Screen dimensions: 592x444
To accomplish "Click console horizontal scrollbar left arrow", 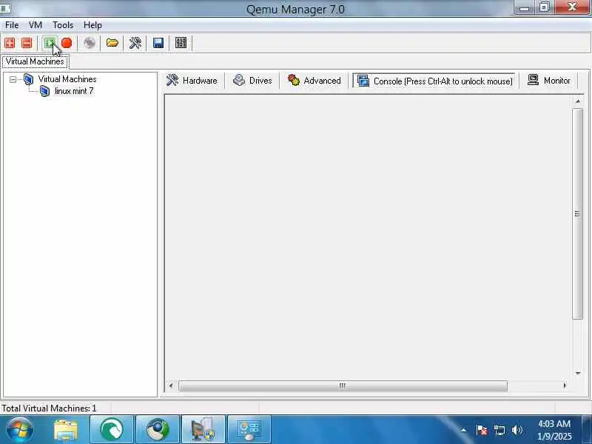I will tap(171, 386).
